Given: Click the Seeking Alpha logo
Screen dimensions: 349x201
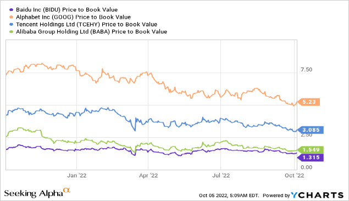Looking at the screenshot, I should [37, 193].
